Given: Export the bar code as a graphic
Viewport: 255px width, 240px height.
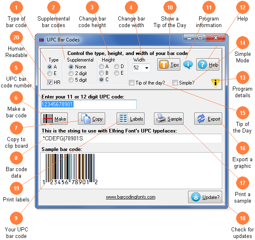Looking at the screenshot, I should tap(208, 119).
